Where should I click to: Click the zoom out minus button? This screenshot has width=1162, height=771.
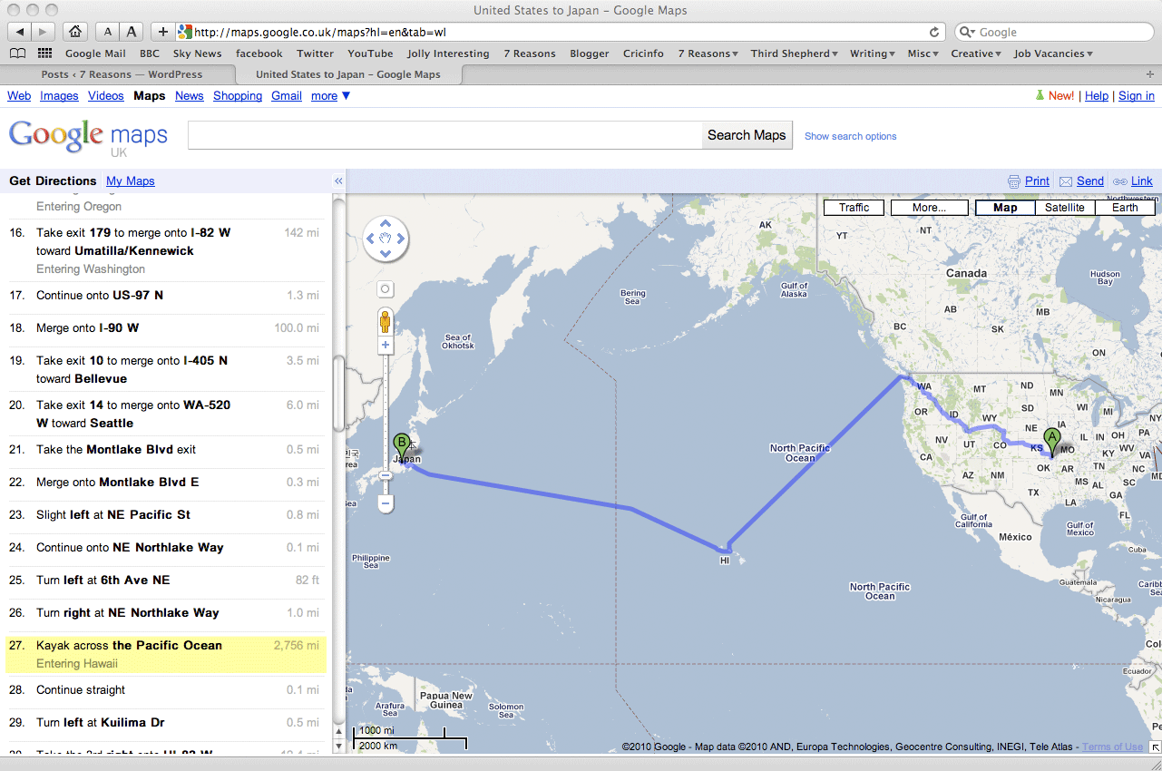pyautogui.click(x=386, y=503)
